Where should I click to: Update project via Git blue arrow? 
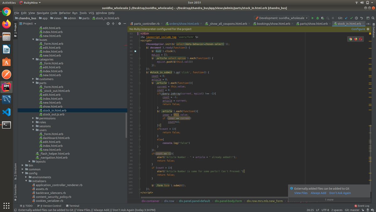click(x=346, y=18)
